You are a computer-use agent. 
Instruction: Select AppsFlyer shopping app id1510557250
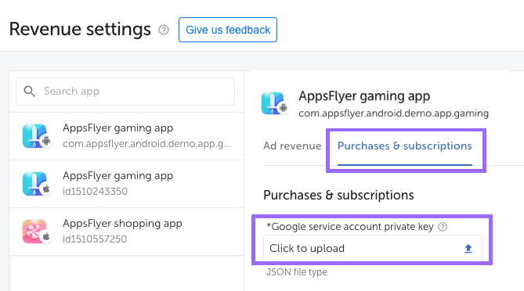click(x=127, y=232)
